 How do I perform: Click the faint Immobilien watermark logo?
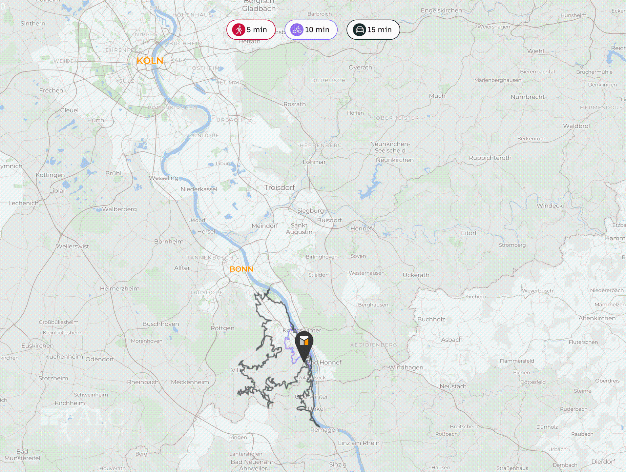[82, 423]
